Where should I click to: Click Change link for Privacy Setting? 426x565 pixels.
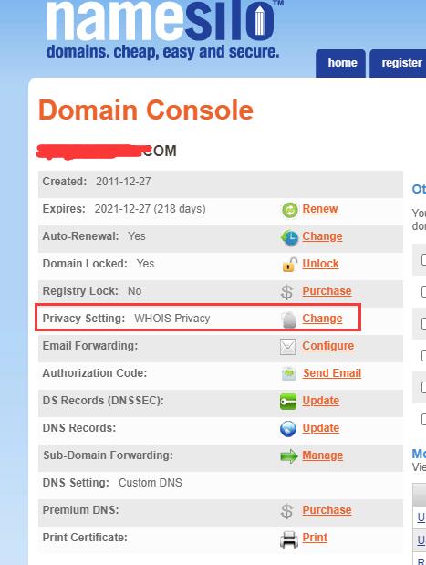tap(322, 319)
